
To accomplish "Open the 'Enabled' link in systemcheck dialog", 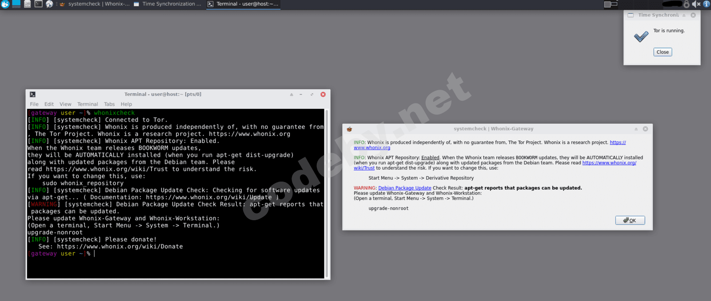I will 430,158.
